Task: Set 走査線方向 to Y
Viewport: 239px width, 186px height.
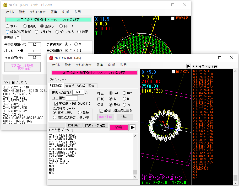Action: pos(66,44)
